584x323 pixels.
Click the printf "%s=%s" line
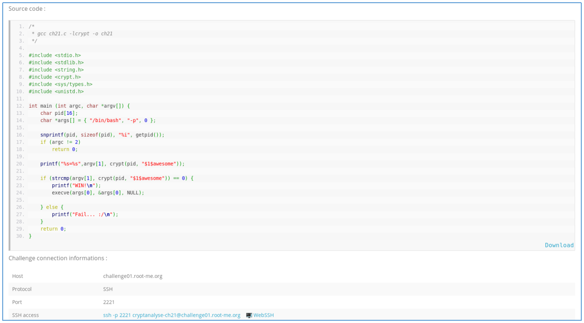(113, 164)
